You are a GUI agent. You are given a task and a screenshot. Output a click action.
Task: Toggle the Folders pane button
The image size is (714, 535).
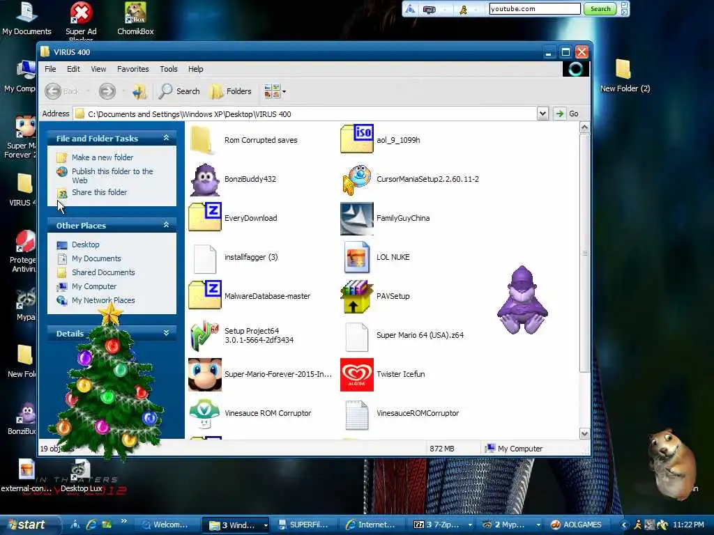pyautogui.click(x=231, y=91)
